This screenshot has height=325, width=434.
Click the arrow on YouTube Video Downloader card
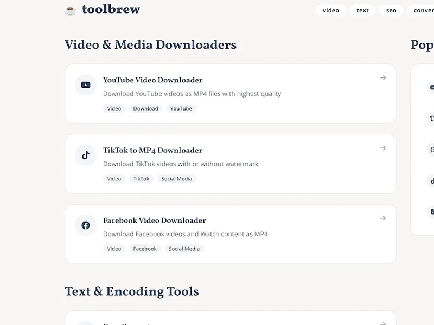click(383, 77)
